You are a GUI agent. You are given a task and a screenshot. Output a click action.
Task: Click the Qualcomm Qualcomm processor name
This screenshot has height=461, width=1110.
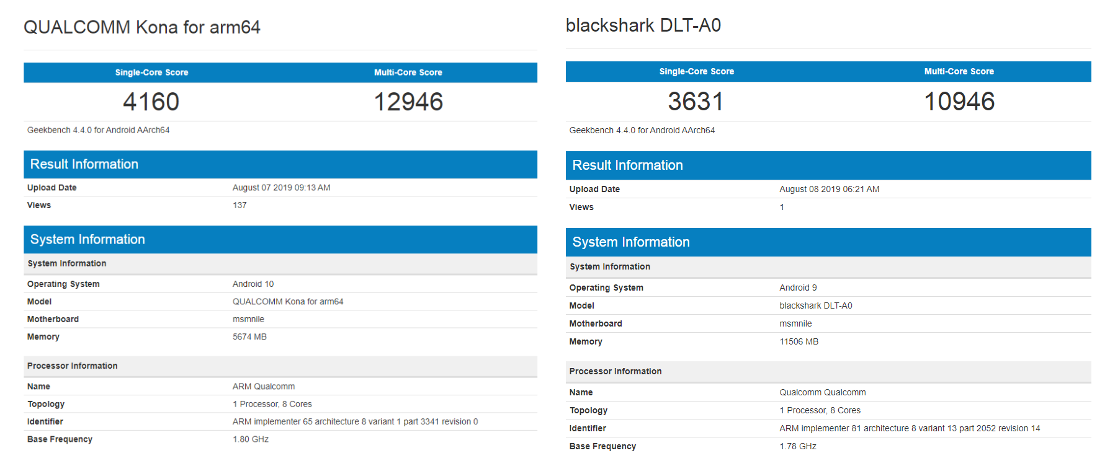click(822, 392)
